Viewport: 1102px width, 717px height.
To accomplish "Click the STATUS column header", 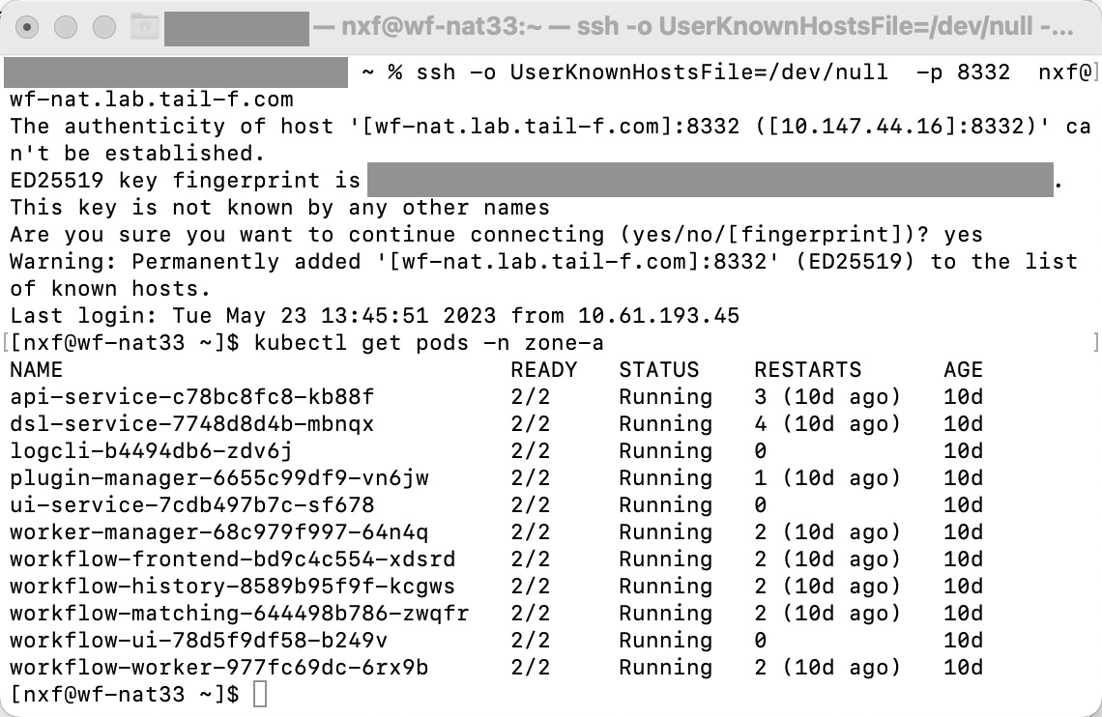I will pyautogui.click(x=658, y=370).
